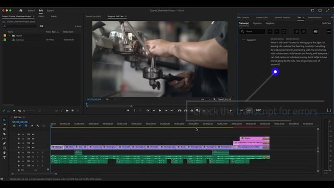Switch to the Graphics tab in Text panel

(x=270, y=23)
